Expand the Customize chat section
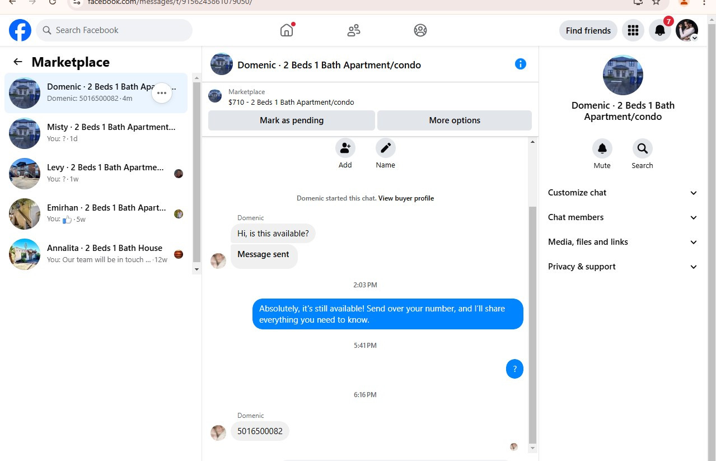 623,193
